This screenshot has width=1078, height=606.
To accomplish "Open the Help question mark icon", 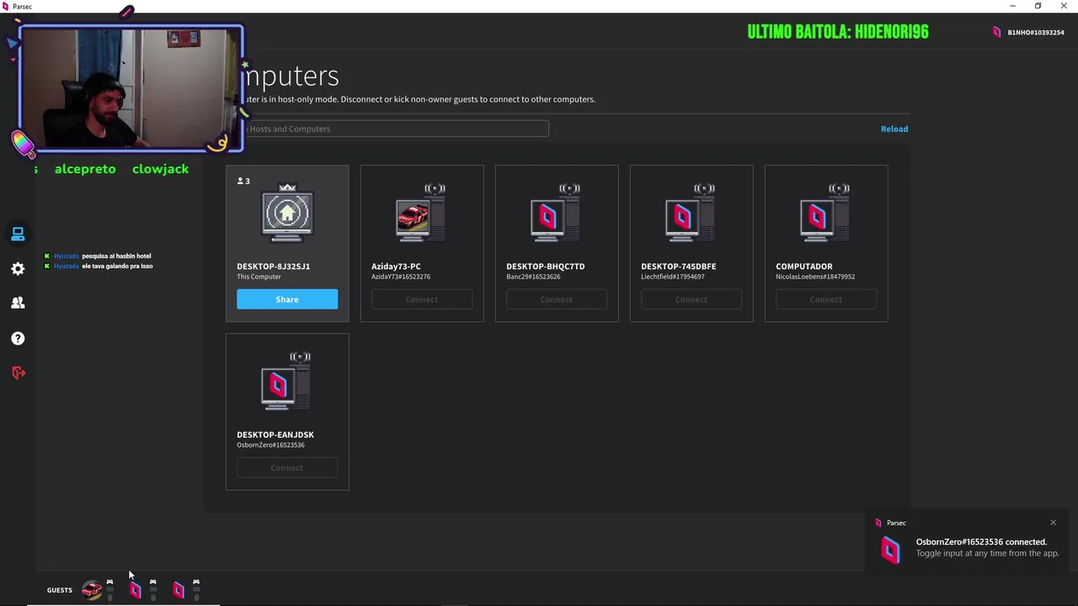I will pos(18,338).
